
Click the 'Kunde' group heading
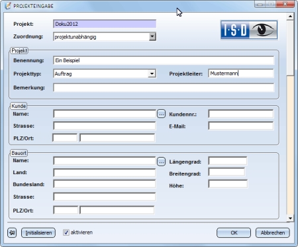click(19, 106)
